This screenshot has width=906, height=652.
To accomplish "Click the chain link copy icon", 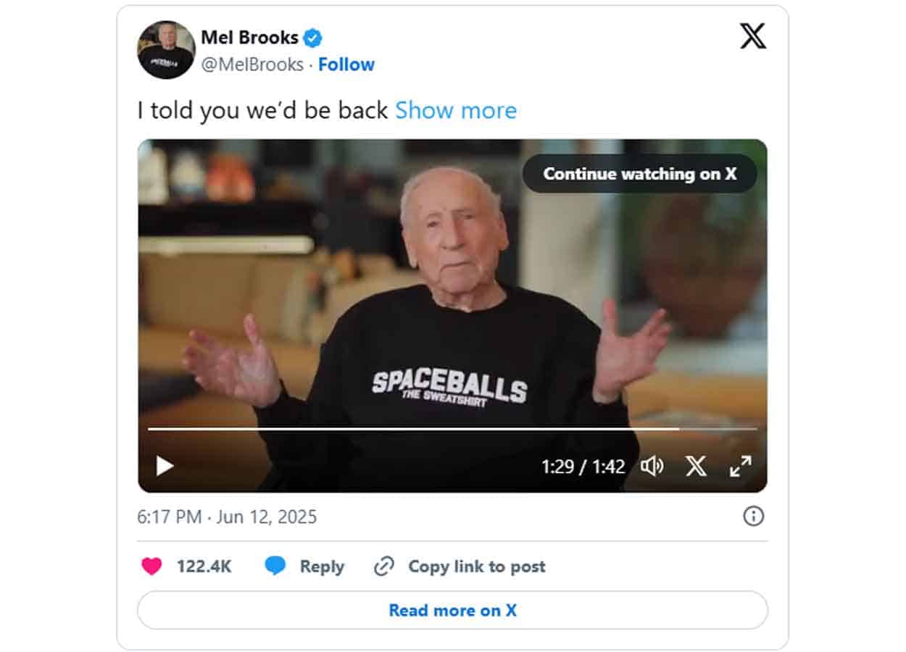I will (x=383, y=567).
